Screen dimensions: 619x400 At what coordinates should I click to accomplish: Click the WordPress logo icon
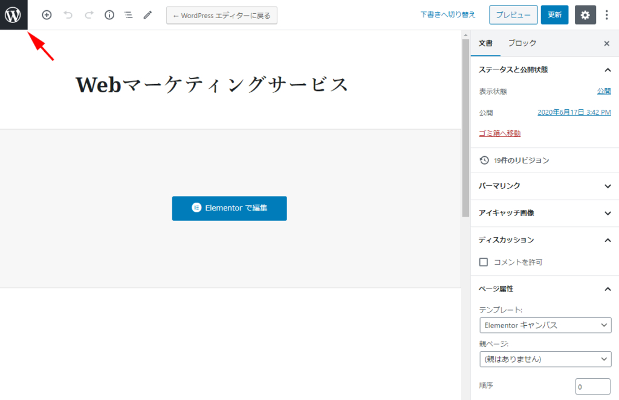[x=12, y=14]
